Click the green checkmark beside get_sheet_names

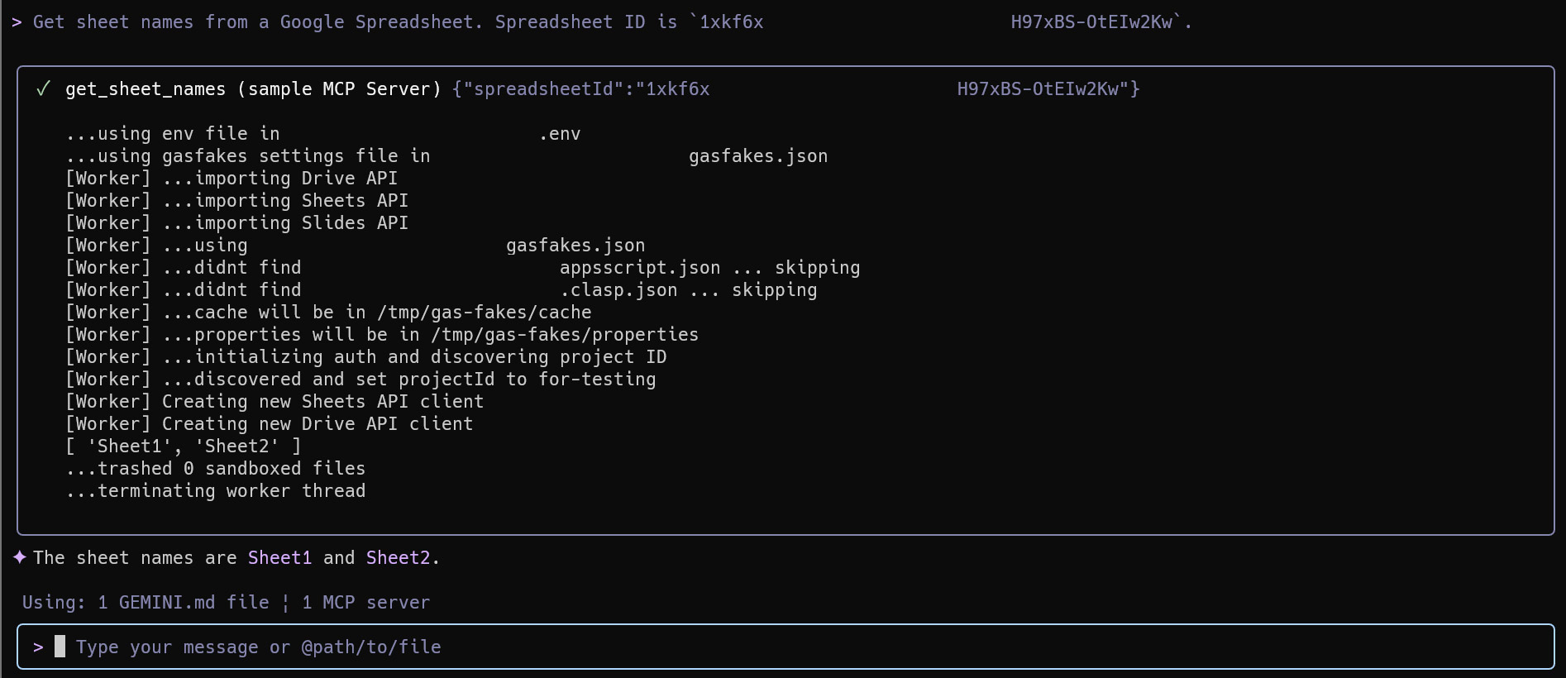43,89
